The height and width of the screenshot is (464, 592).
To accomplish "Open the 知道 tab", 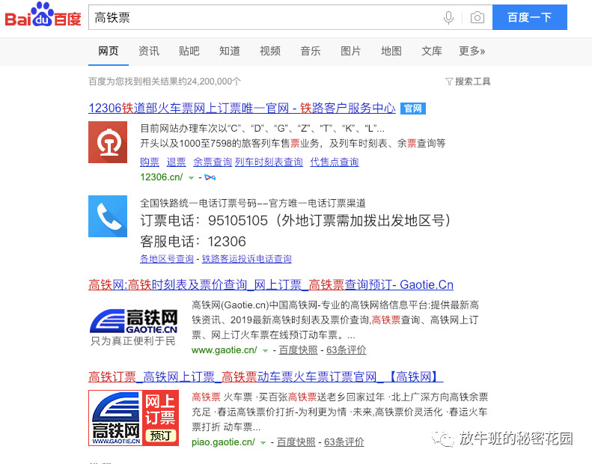I will [230, 51].
